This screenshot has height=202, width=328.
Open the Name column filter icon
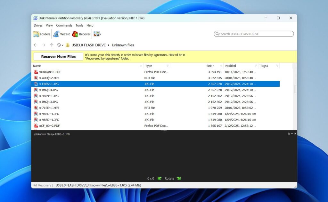coord(141,66)
